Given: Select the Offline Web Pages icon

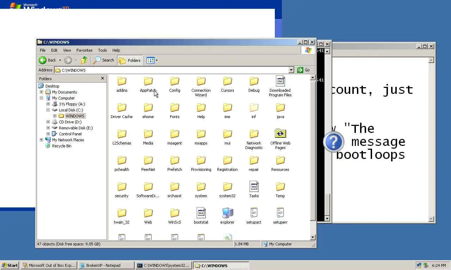Looking at the screenshot, I should click(x=280, y=134).
